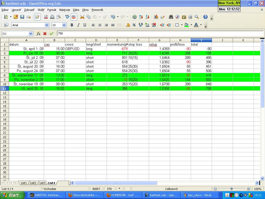
Task: Click the Navigator compass icon
Action: 177,17
